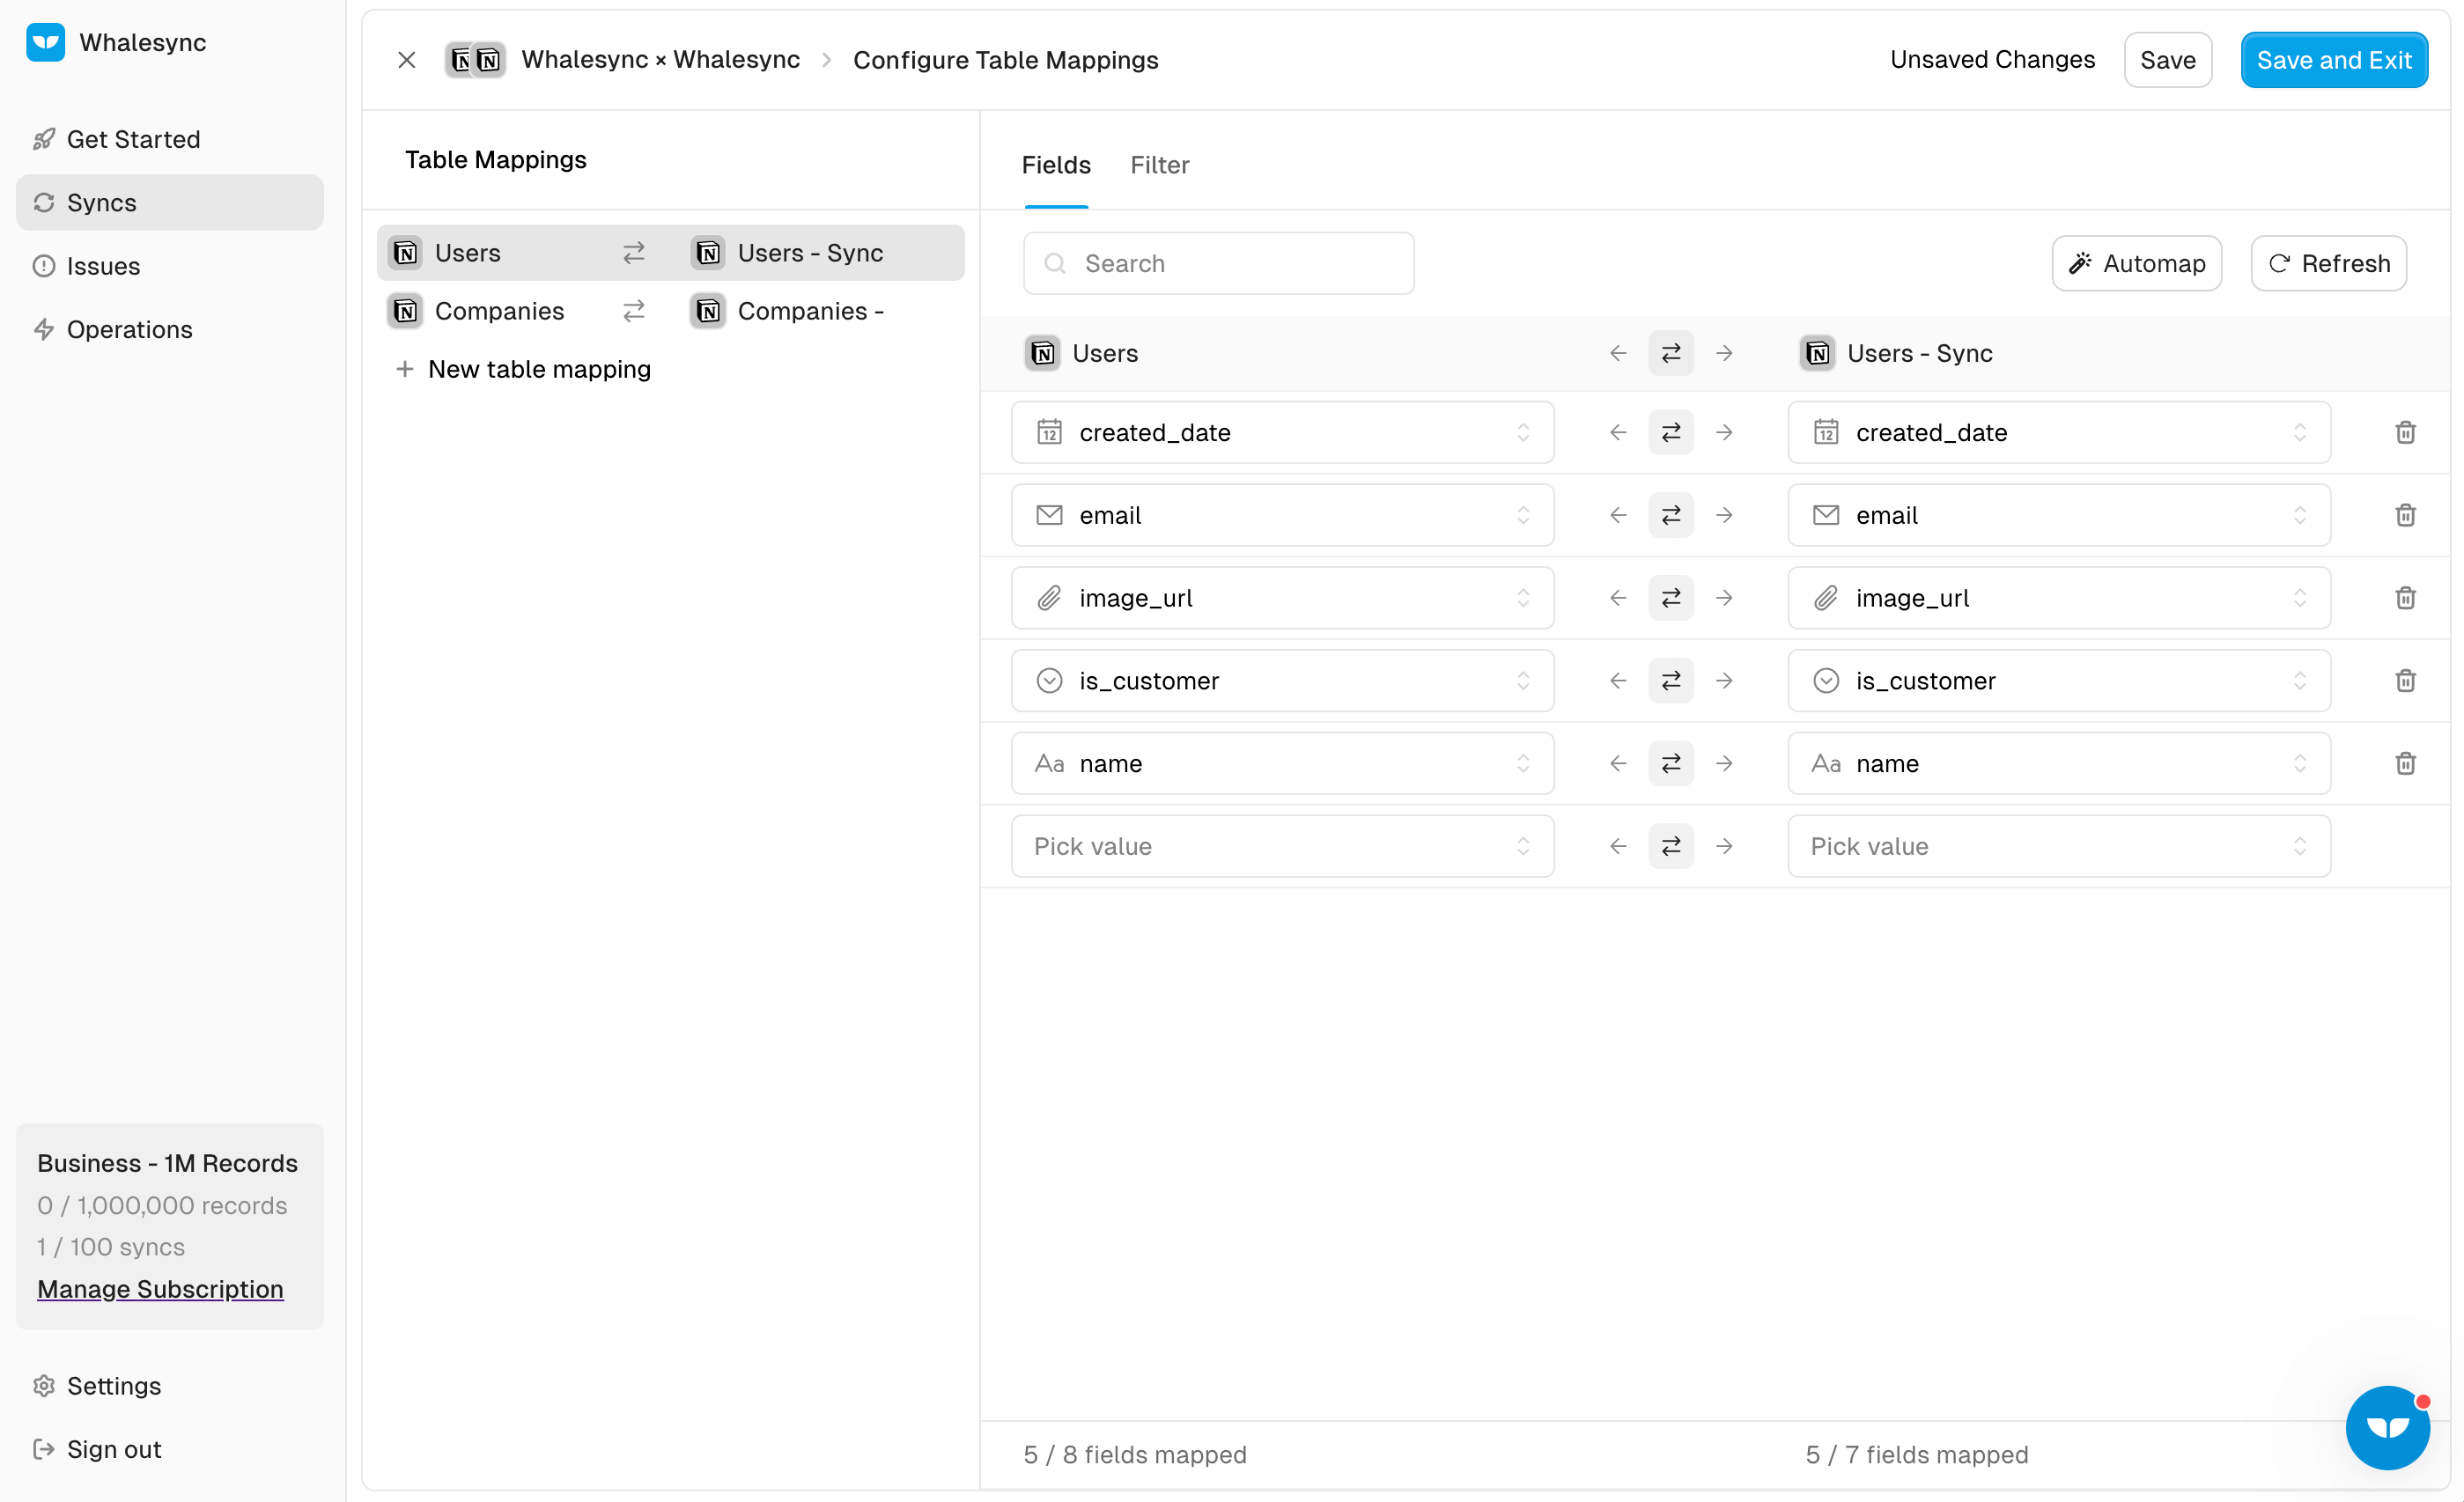The image size is (2464, 1502).
Task: Set name row to sync right only
Action: [x=1724, y=763]
